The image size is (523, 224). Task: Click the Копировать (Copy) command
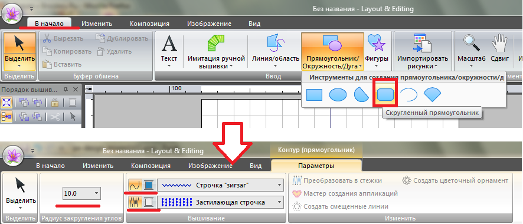[67, 51]
